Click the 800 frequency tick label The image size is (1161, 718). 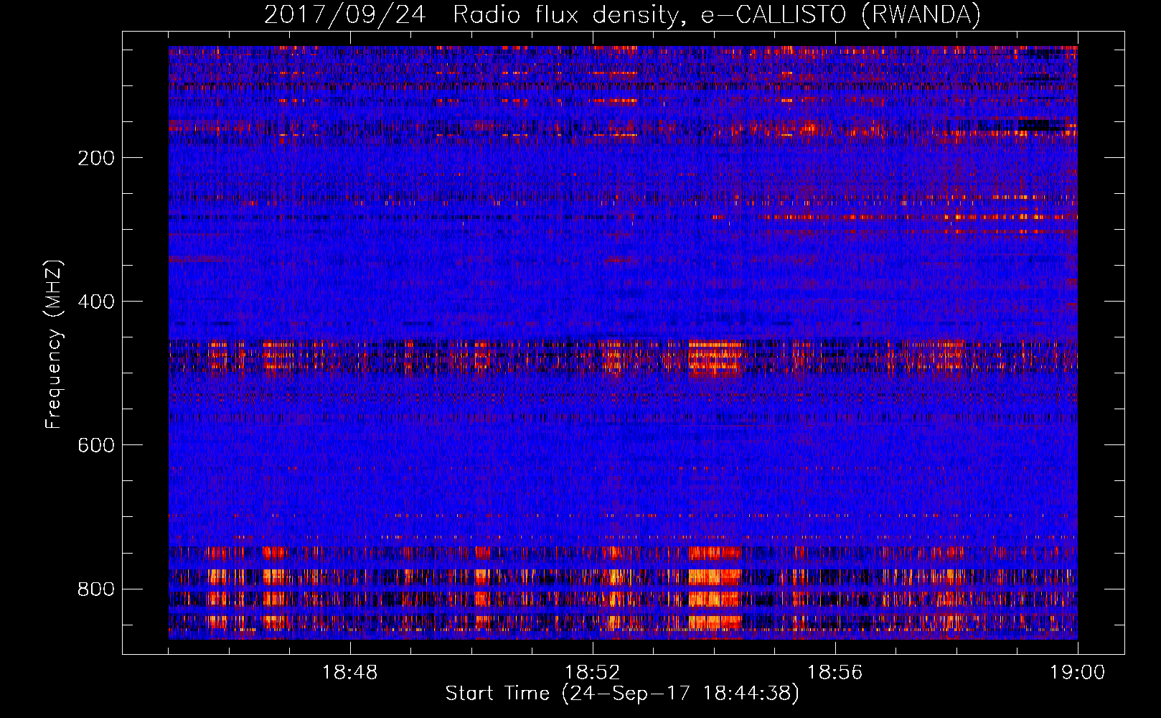[x=96, y=589]
